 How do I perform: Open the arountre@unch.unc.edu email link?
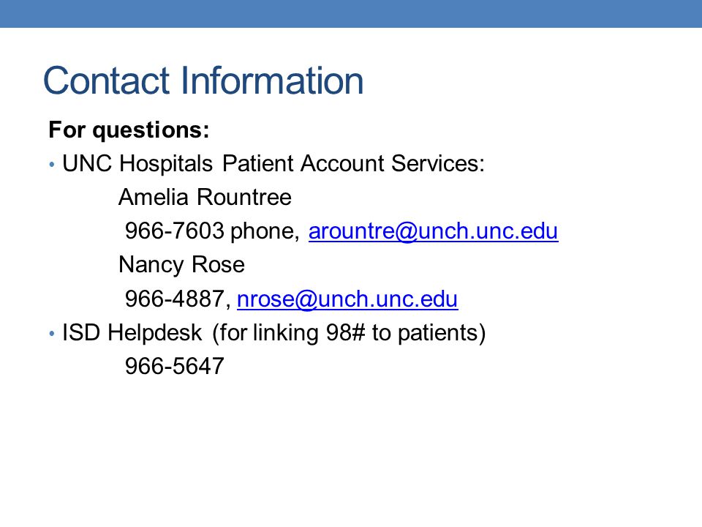[434, 231]
